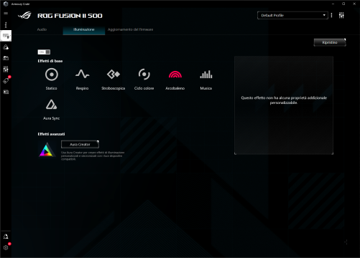Select the Arcobaleno rainbow effect
The height and width of the screenshot is (258, 360).
175,79
